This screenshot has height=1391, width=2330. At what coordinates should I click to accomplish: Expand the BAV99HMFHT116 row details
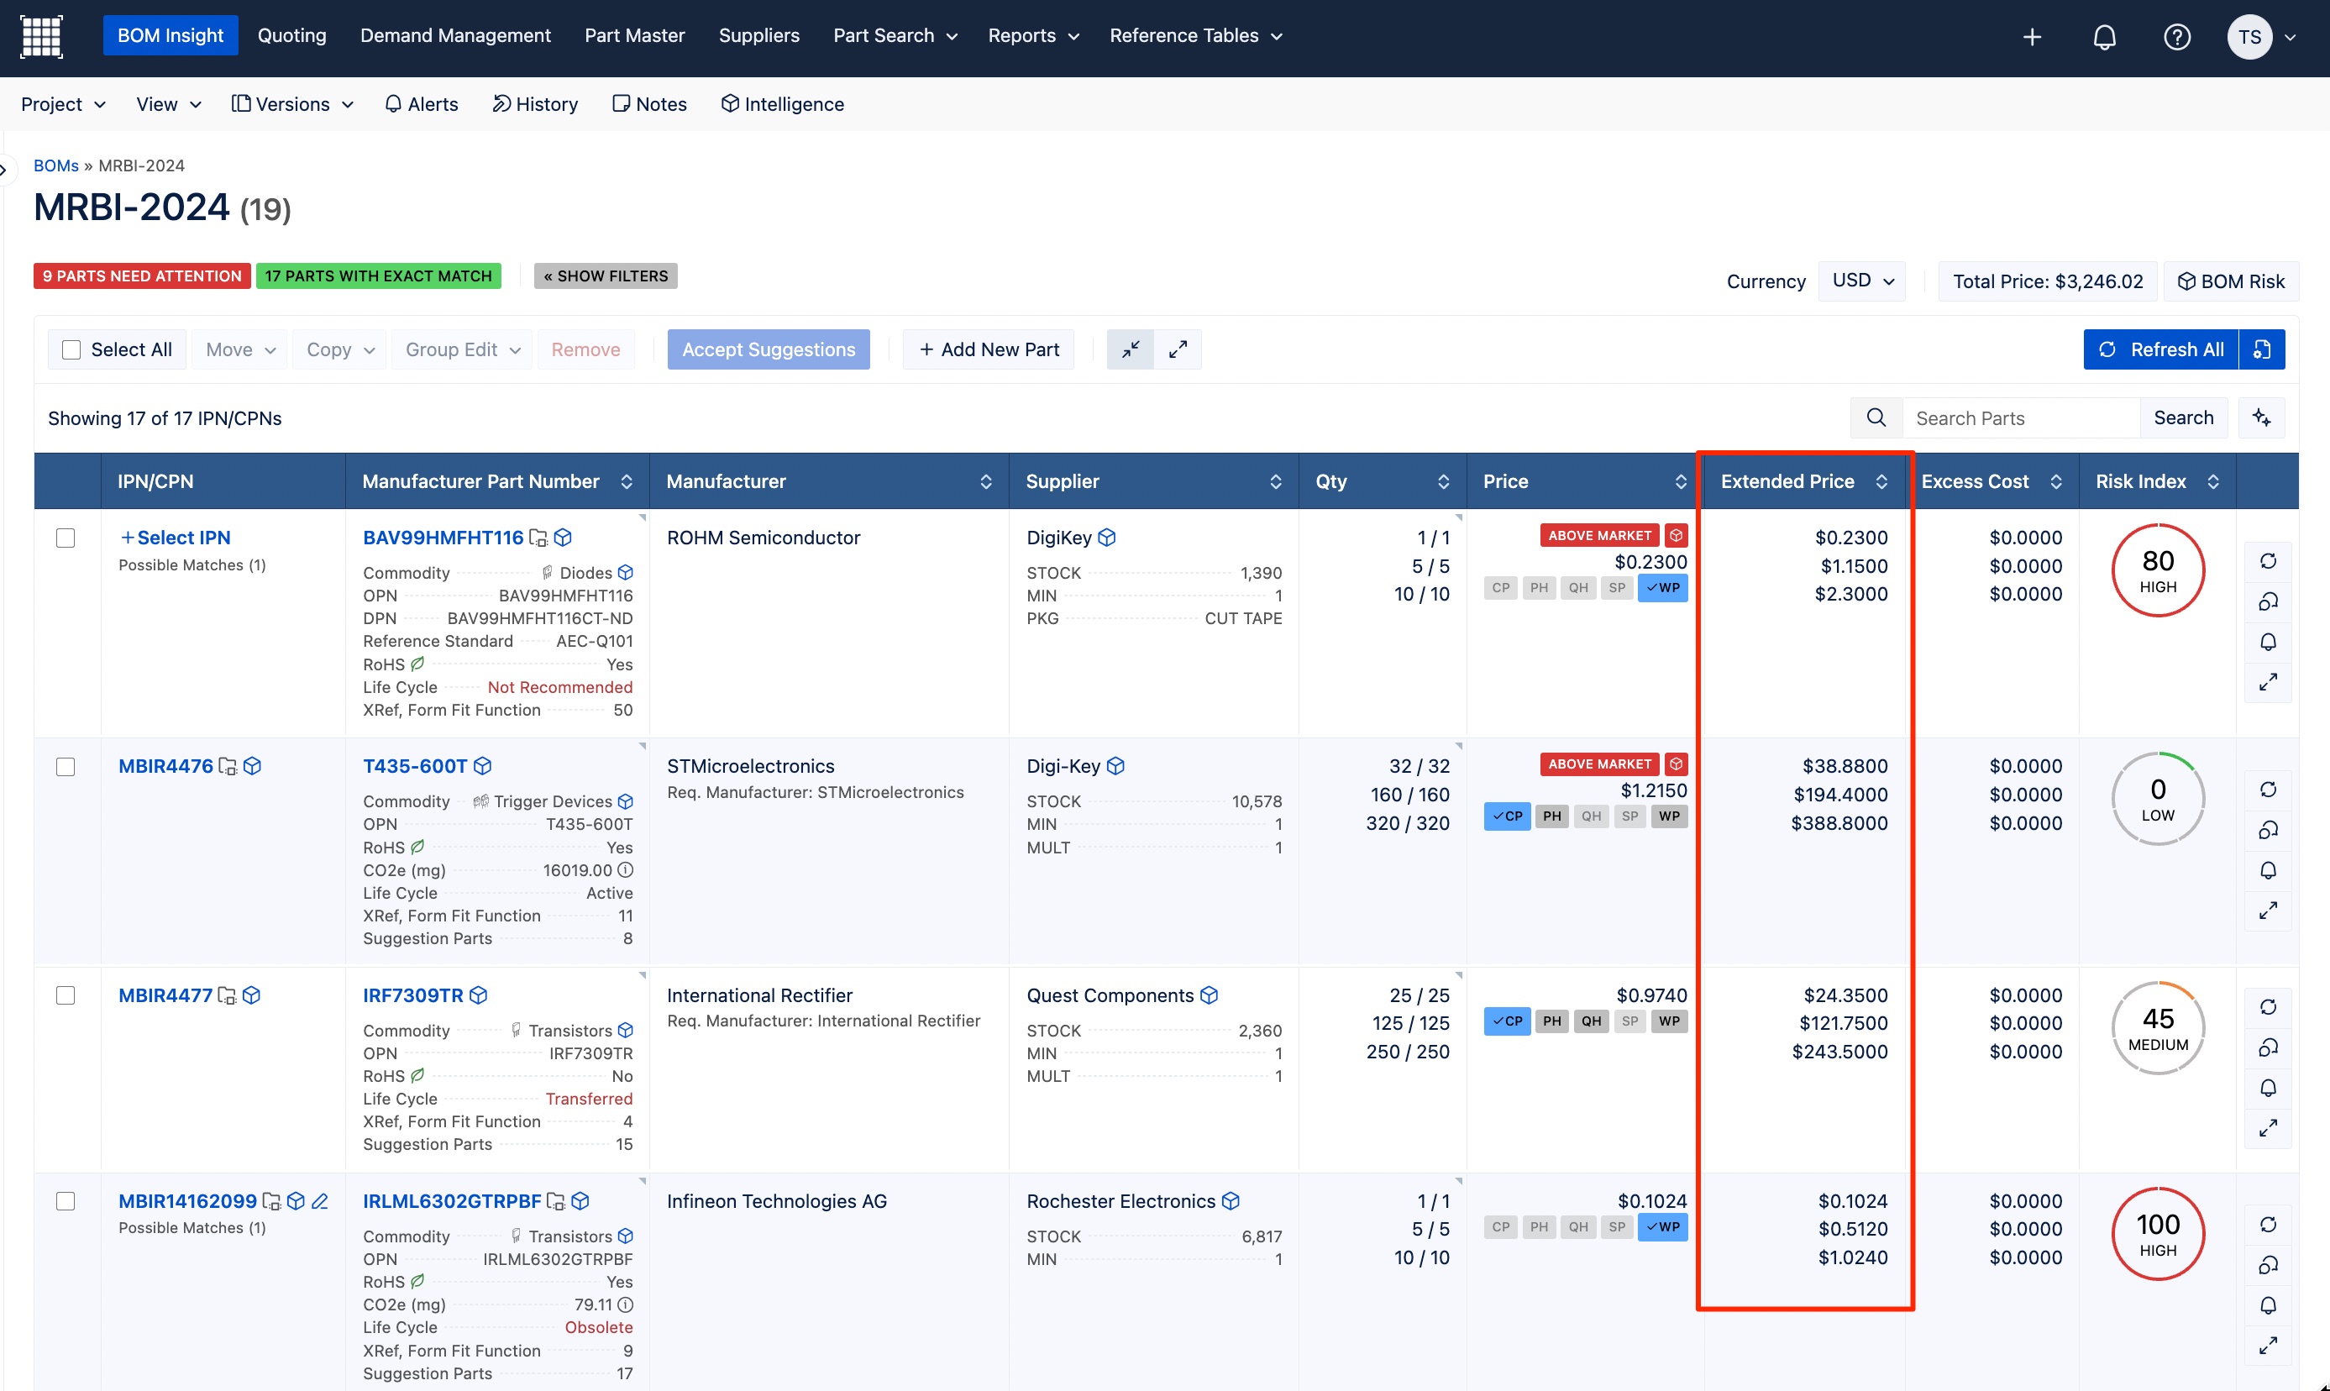2267,681
